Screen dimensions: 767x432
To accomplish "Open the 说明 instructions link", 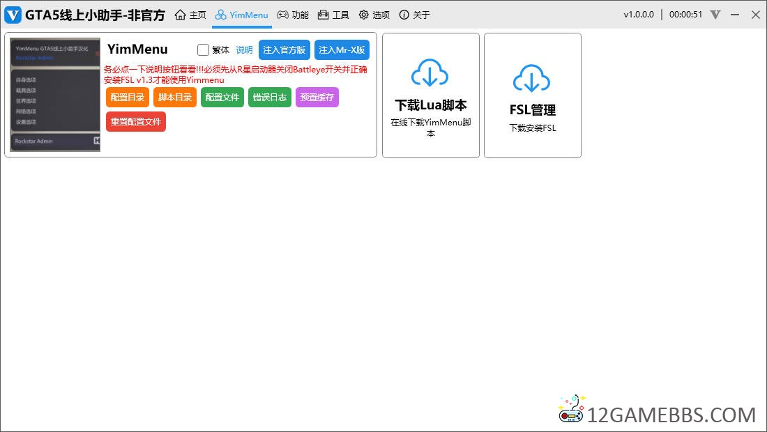I will [244, 50].
